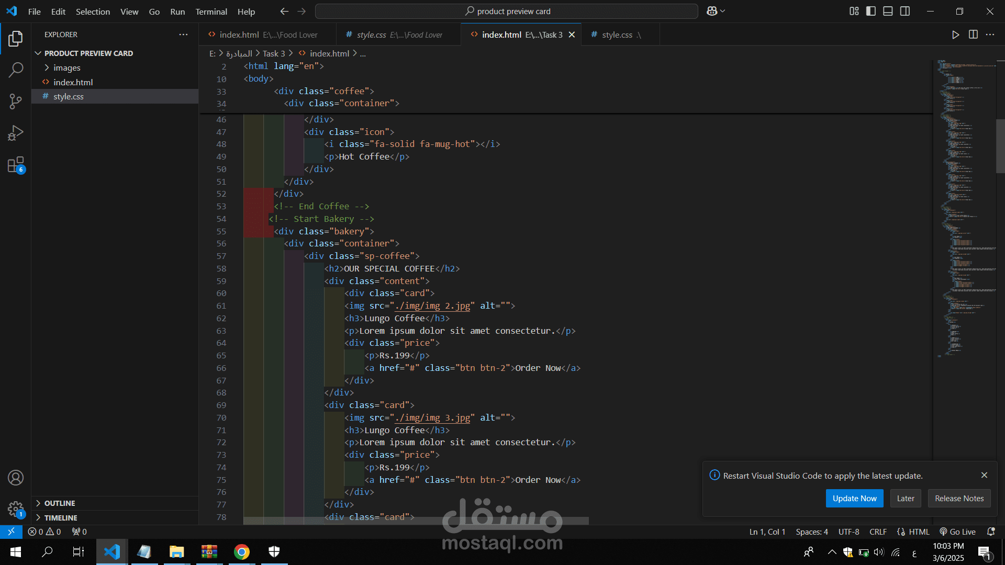Screen dimensions: 1005x565
Task: Toggle the Primary Side Bar layout button
Action: [x=871, y=11]
